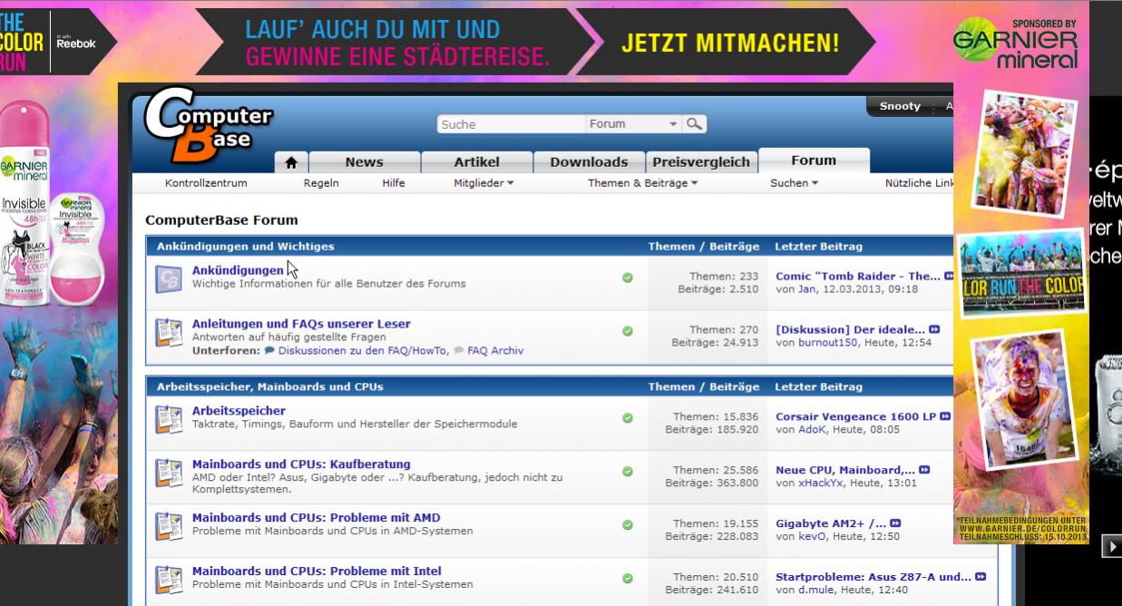
Task: Open Hilfe in the submenu
Action: [x=394, y=183]
